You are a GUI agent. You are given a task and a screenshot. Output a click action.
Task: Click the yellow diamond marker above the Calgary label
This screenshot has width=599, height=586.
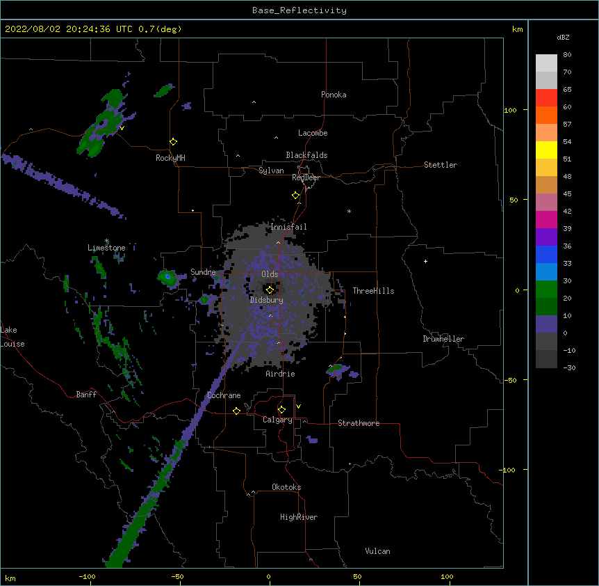point(281,409)
